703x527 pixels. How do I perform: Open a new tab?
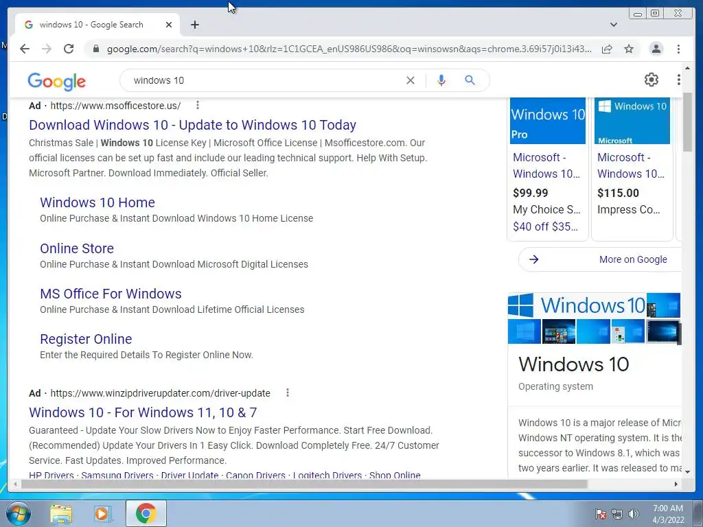pyautogui.click(x=194, y=25)
